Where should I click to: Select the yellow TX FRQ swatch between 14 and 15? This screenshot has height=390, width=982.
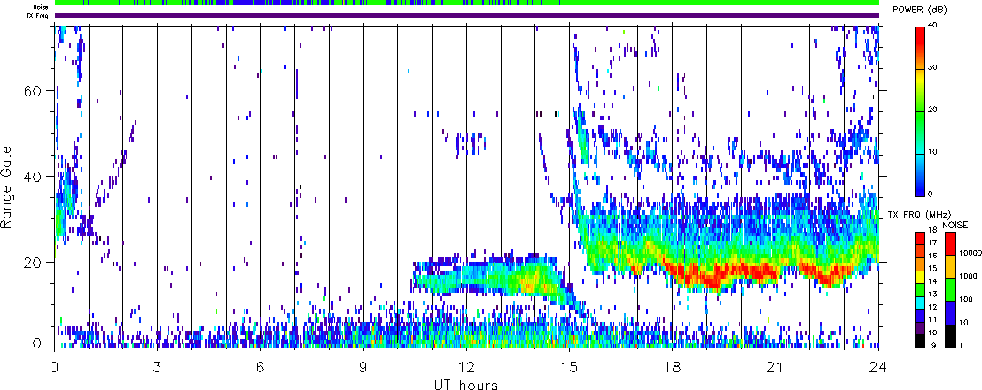point(920,277)
